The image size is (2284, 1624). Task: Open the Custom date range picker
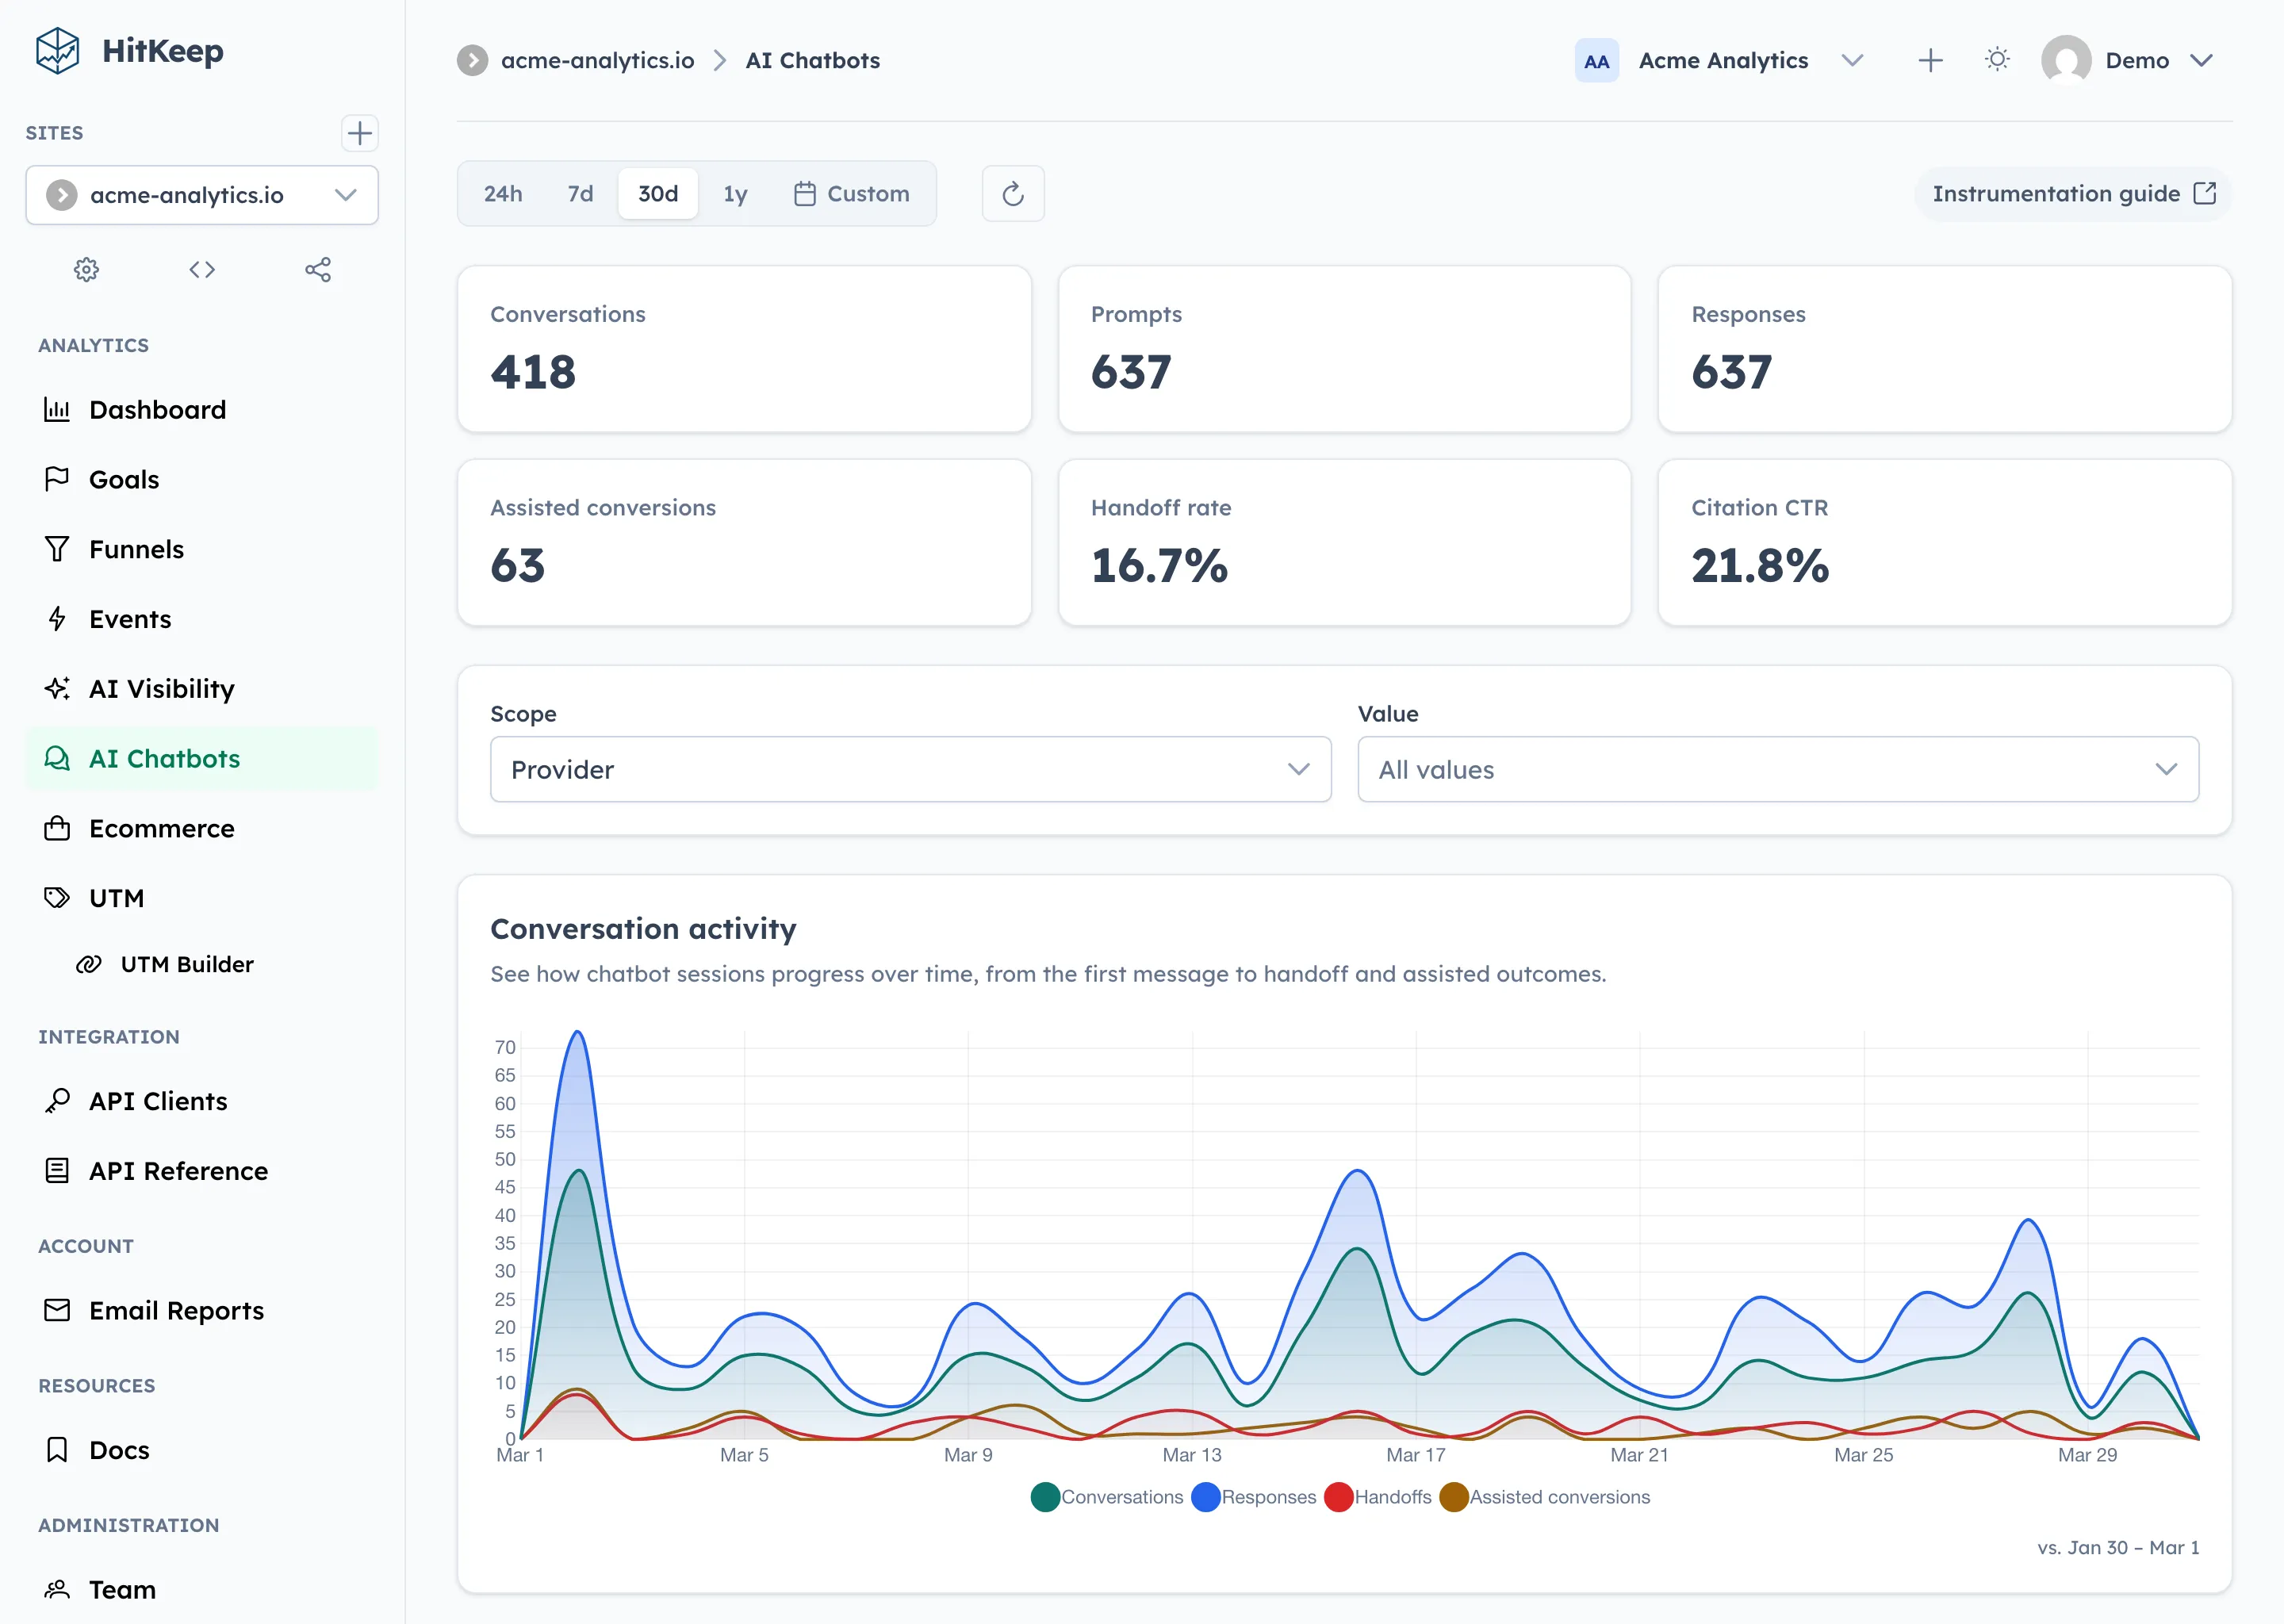pyautogui.click(x=852, y=193)
